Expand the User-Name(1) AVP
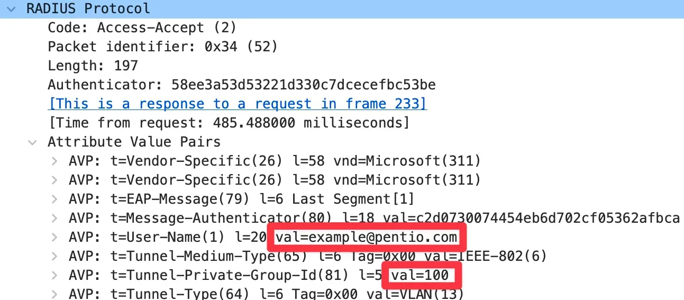Viewport: 684px width, 300px height. 54,238
